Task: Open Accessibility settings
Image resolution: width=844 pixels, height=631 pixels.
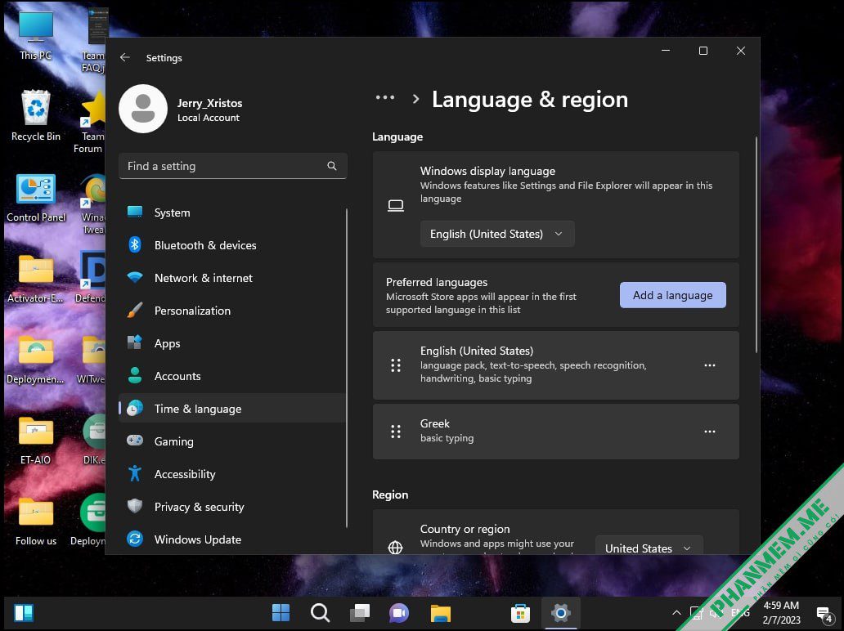Action: click(x=232, y=474)
